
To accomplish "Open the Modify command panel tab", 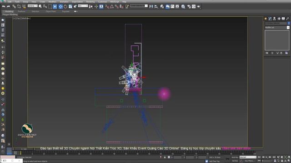I will click(x=270, y=19).
